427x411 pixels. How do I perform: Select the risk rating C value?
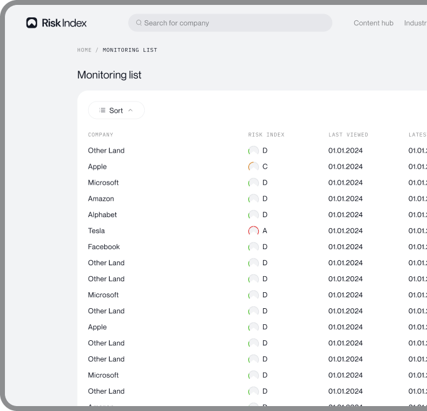(265, 167)
